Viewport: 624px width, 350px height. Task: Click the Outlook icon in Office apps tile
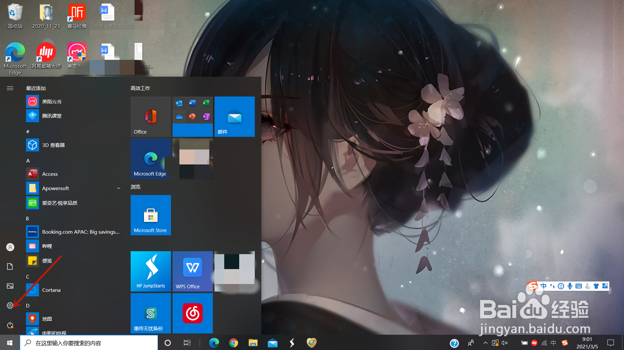point(179,103)
